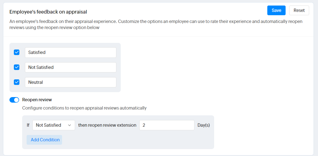
Task: Click the Day(s) unit label
Action: pos(204,125)
